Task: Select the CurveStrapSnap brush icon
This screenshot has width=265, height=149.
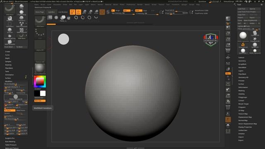Action: click(x=10, y=36)
